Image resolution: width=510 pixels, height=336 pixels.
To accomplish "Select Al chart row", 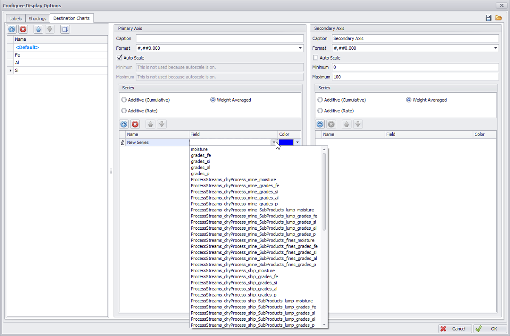I will (61, 63).
